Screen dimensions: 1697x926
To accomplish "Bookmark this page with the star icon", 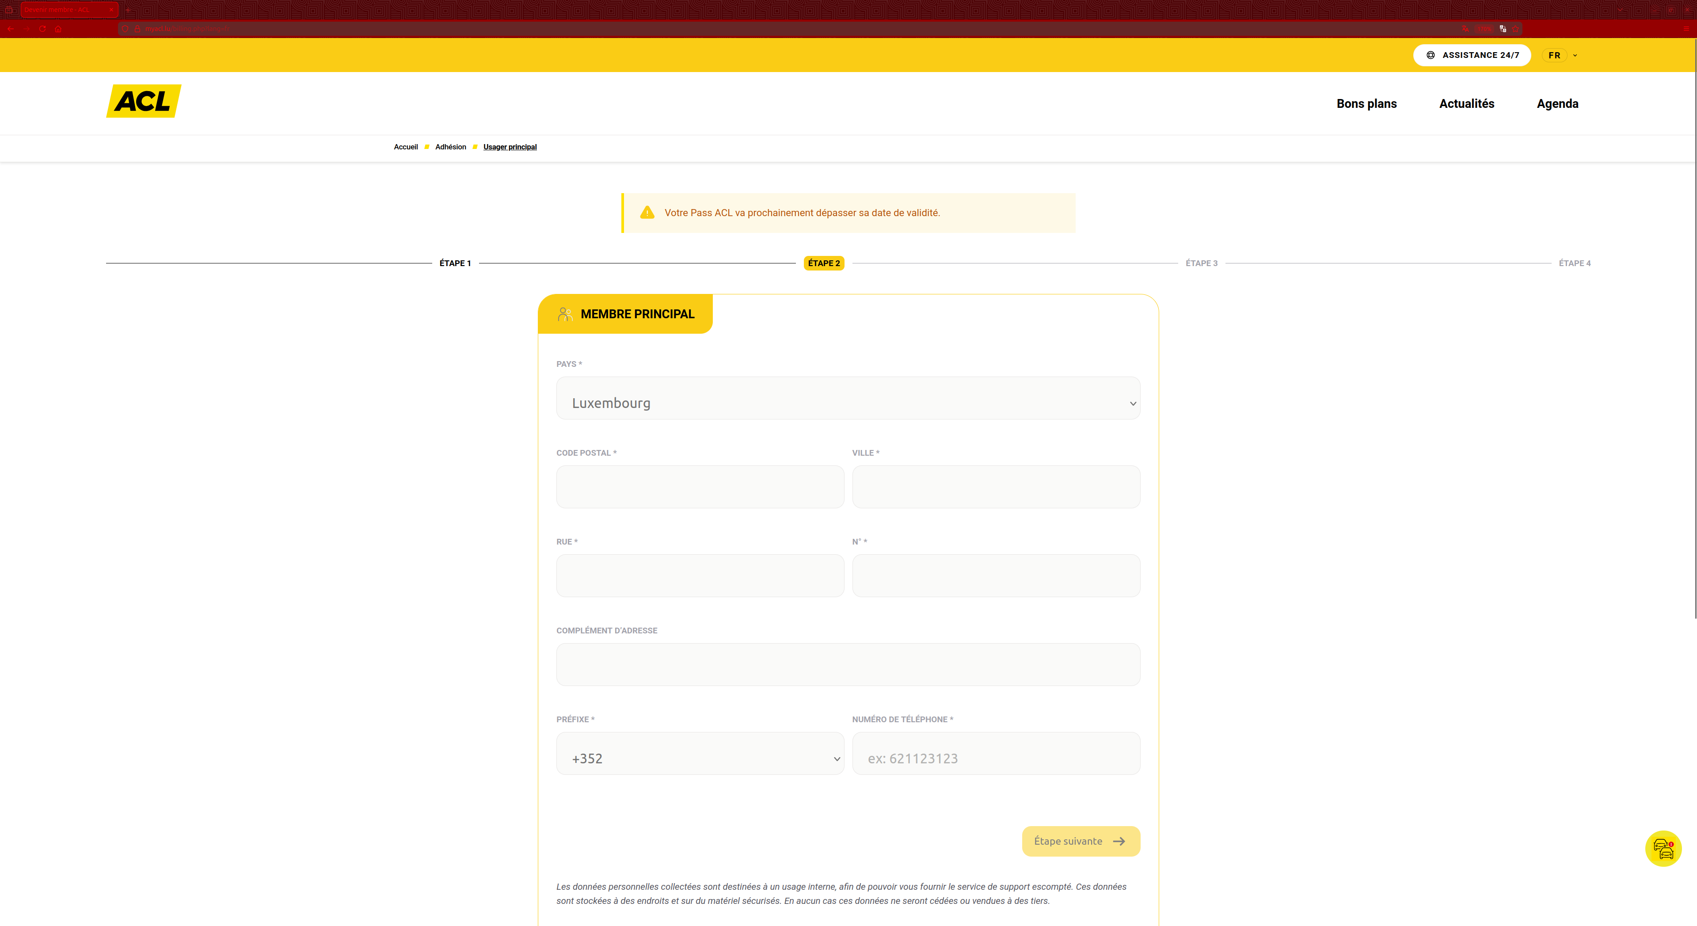I will point(1516,29).
